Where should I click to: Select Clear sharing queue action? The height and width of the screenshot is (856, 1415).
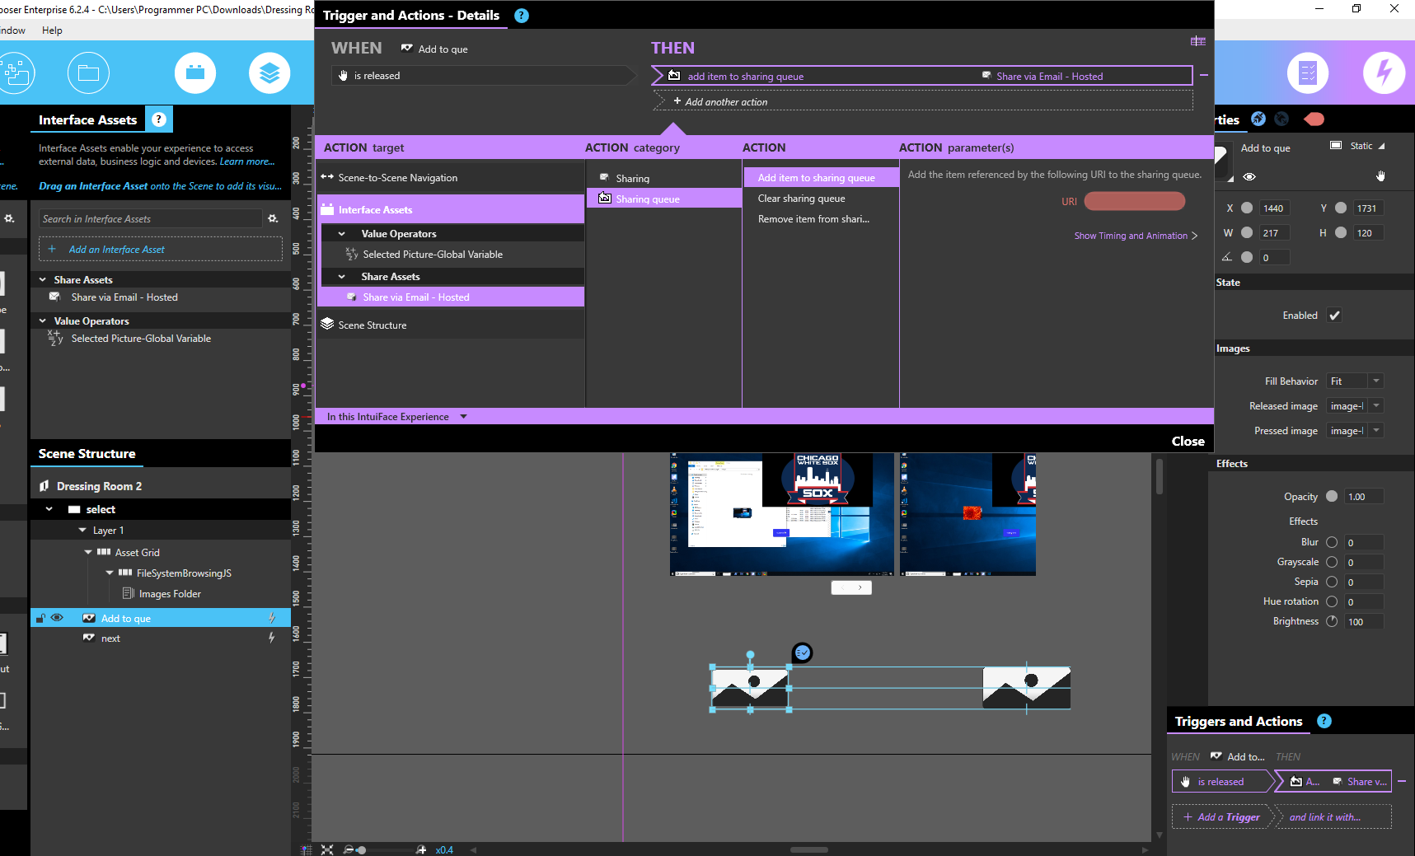click(x=801, y=199)
